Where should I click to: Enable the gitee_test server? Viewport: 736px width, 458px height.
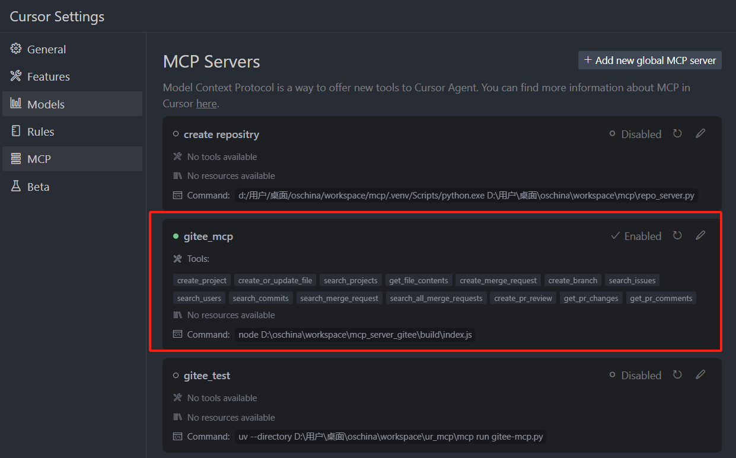coord(635,374)
